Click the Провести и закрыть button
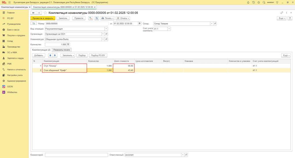Viewport: 295px width, 158px height. pos(43,18)
